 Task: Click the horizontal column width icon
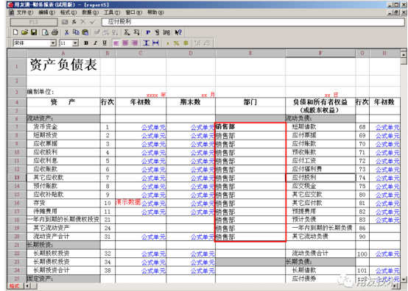155,43
